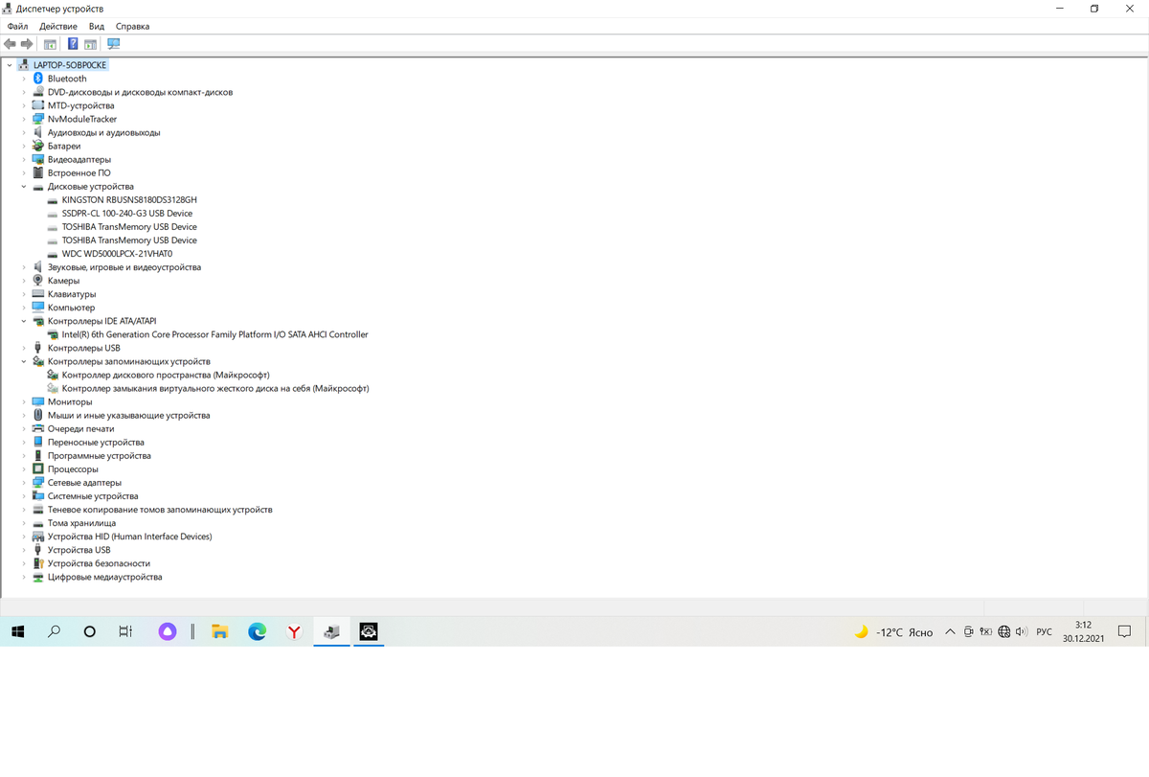Click the РУС input language indicator
The width and height of the screenshot is (1149, 777).
[x=1044, y=631]
